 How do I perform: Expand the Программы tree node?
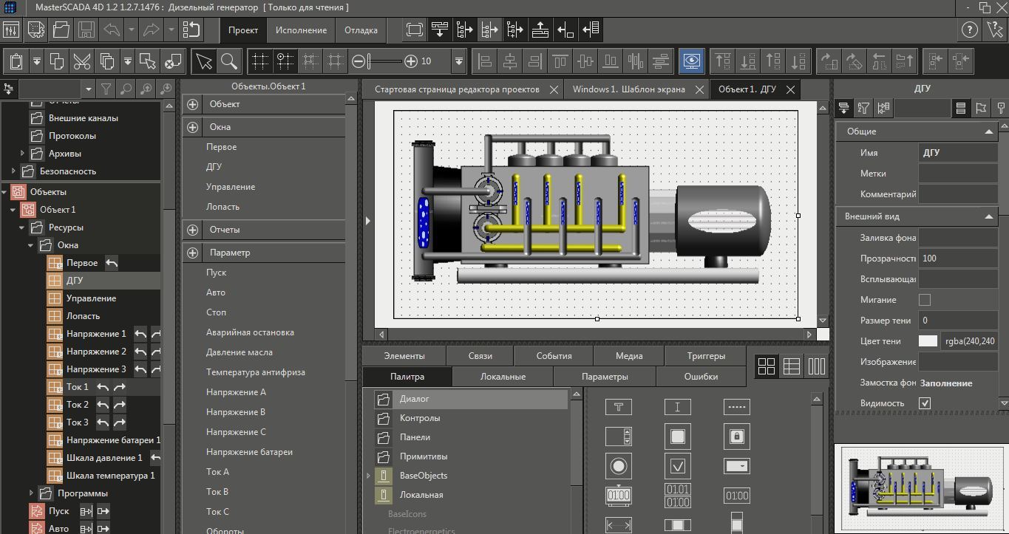31,493
